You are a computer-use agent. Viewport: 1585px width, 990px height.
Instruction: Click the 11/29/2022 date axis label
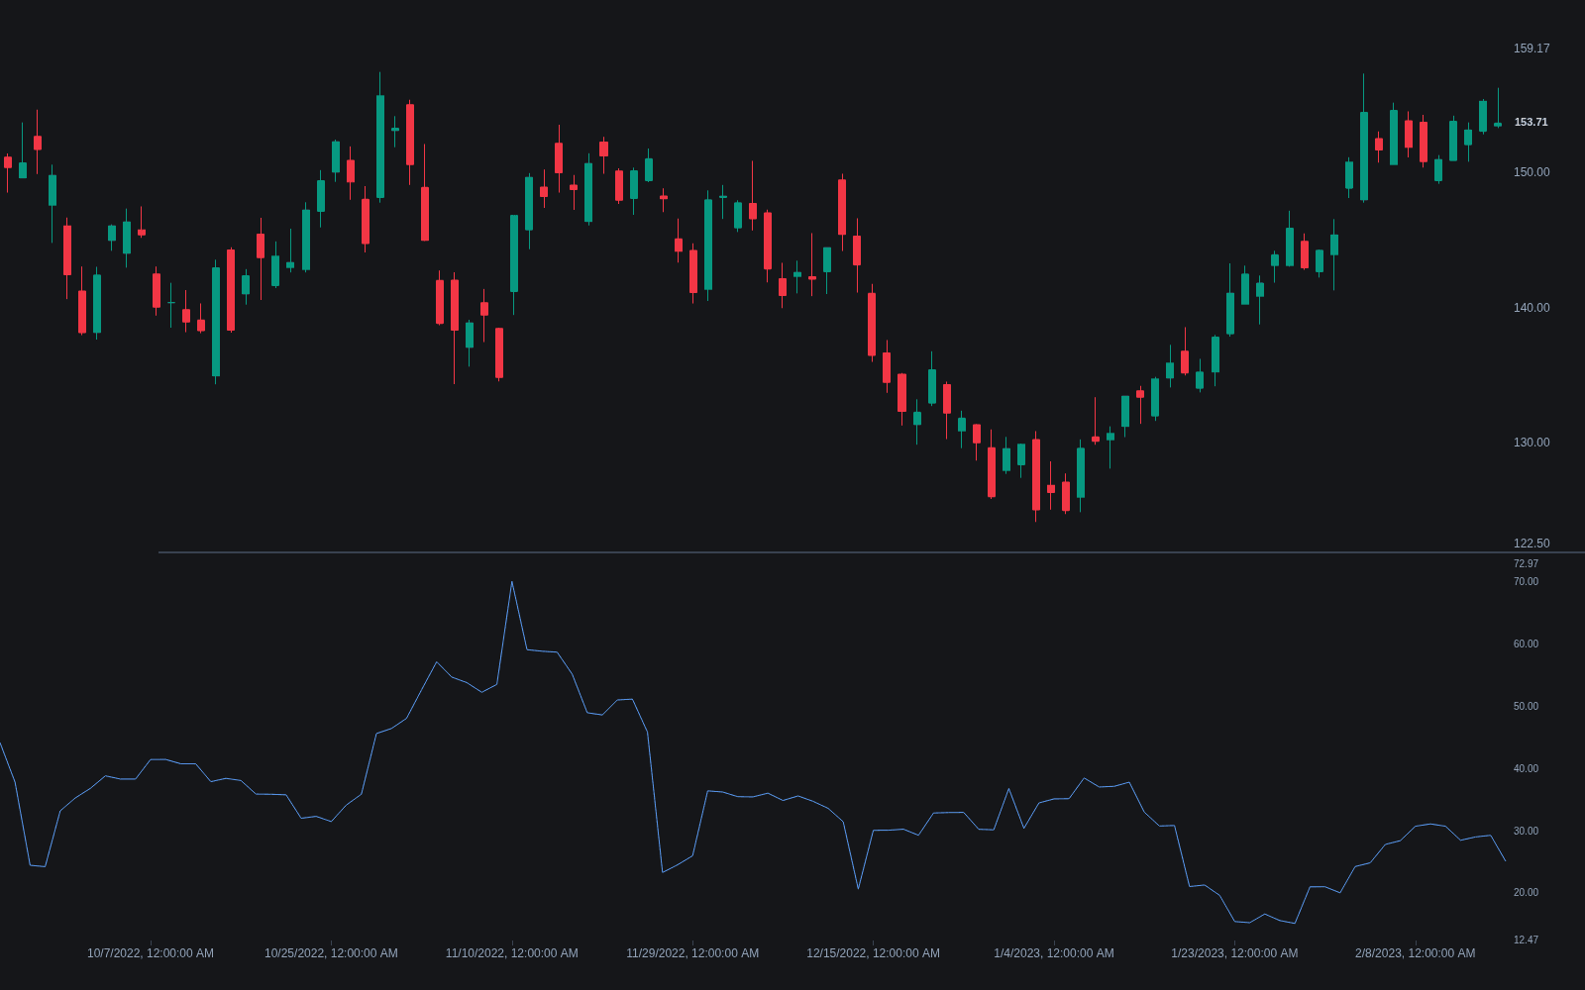coord(692,953)
